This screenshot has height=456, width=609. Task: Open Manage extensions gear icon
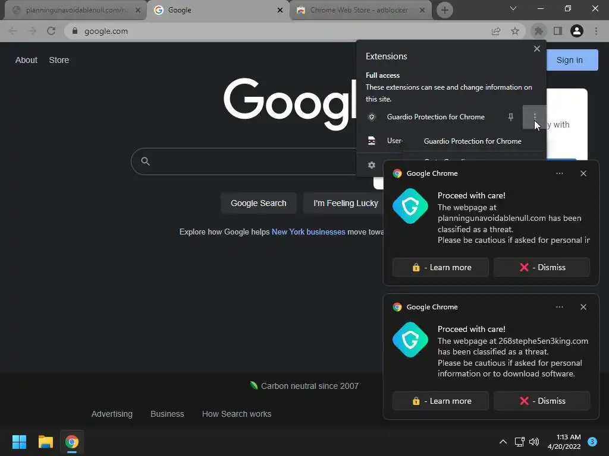coord(372,165)
